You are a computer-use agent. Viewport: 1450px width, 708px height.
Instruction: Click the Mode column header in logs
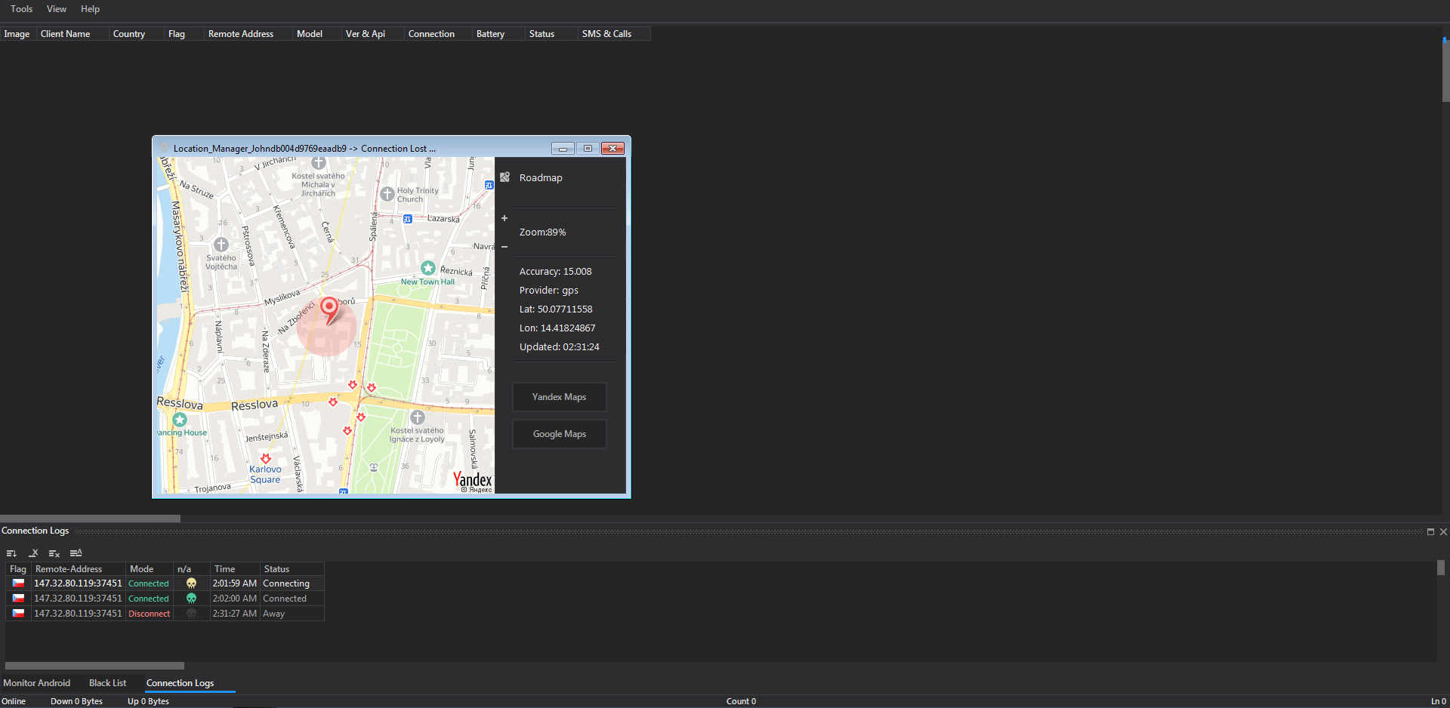click(150, 569)
